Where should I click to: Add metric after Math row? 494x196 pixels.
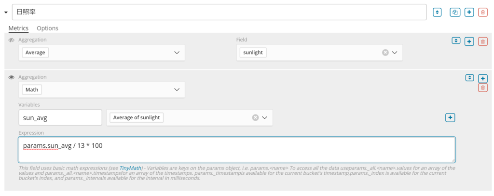482,78
